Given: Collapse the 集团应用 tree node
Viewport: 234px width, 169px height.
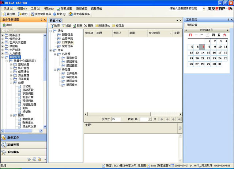Looking at the screenshot, I should [3, 57].
